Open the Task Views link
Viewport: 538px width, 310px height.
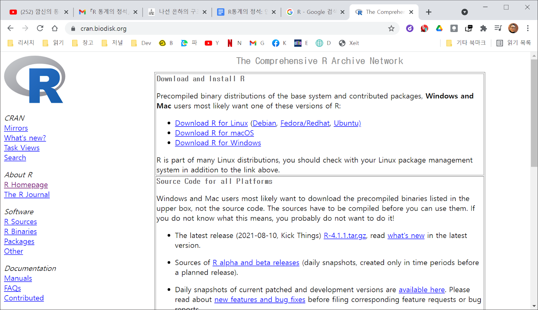[x=22, y=148]
